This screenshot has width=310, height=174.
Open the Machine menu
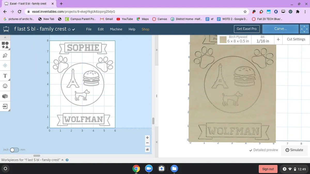tap(116, 29)
